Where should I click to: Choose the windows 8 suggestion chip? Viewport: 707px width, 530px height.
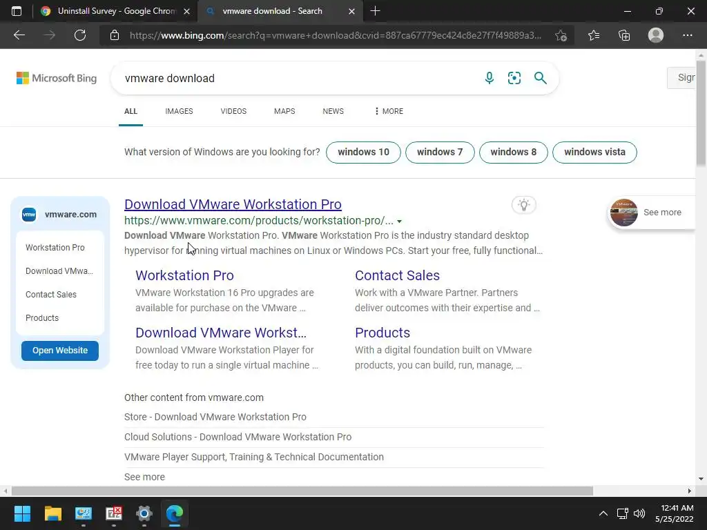click(514, 153)
